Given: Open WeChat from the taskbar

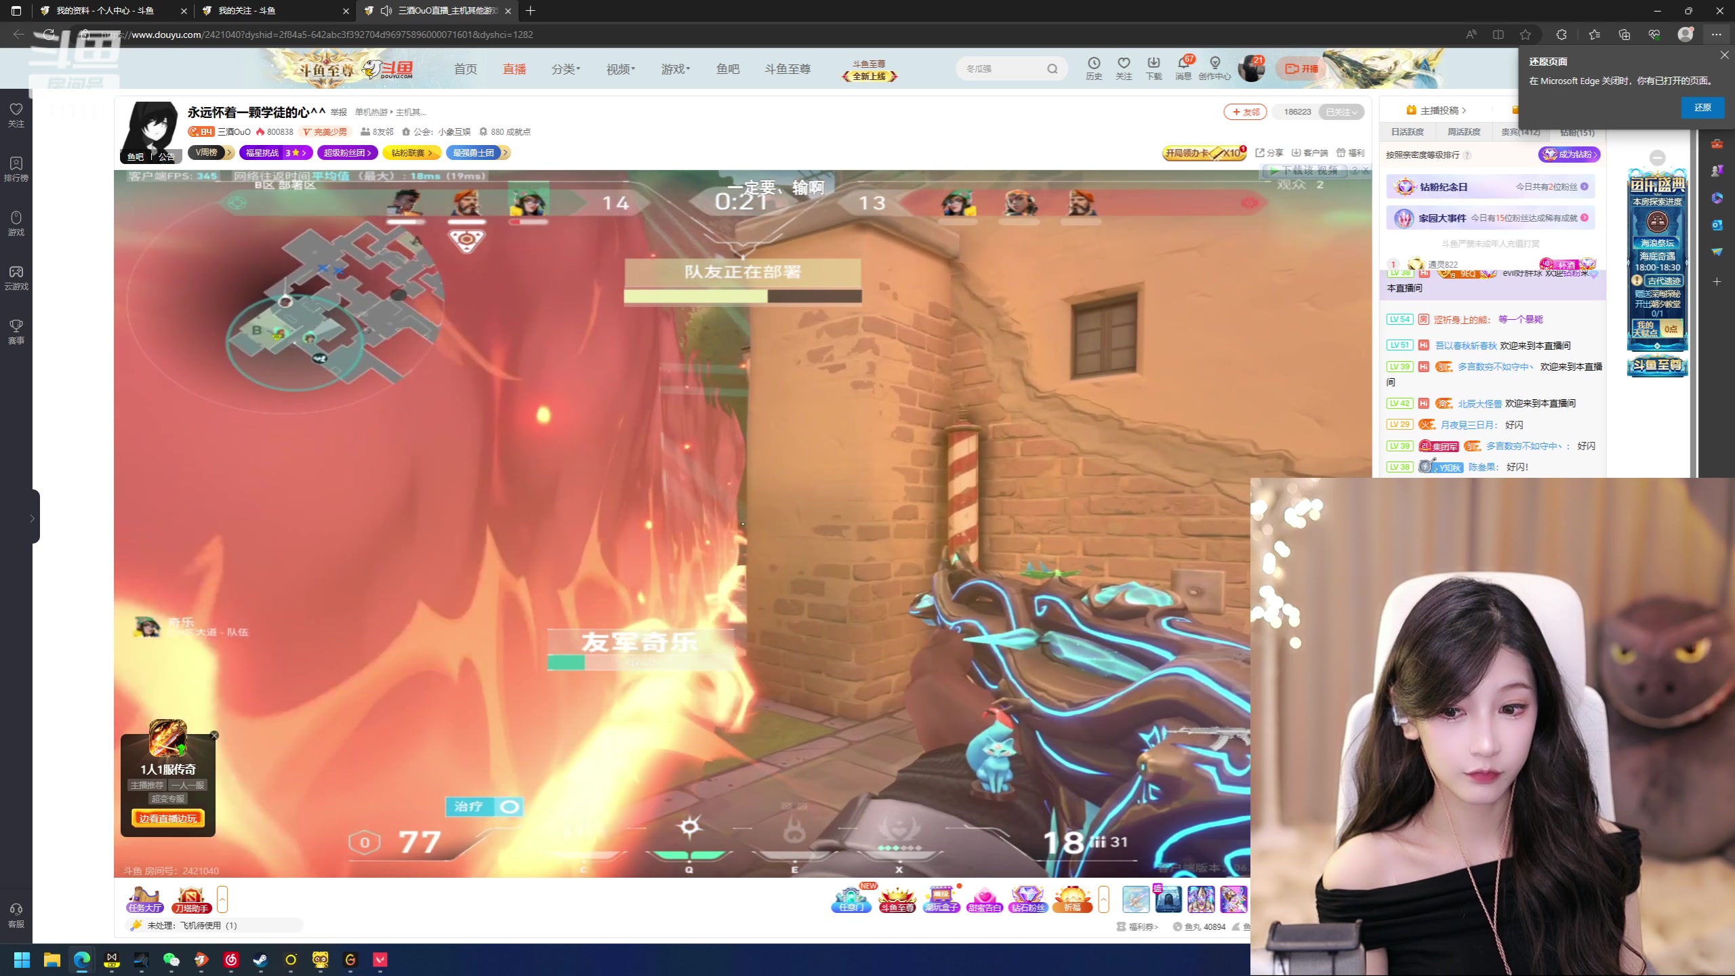Looking at the screenshot, I should 171,960.
